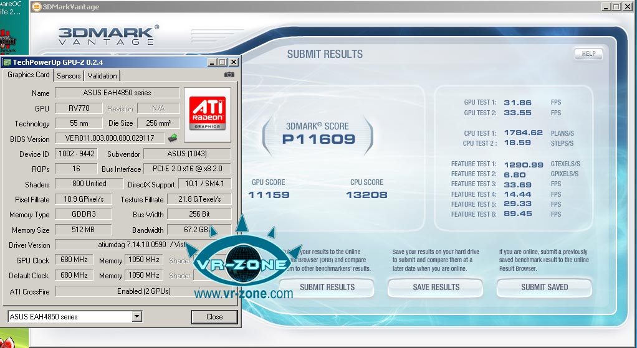Screen dimensions: 637x348
Task: Click the 3DMark Vantage title bar icon
Action: (x=37, y=6)
